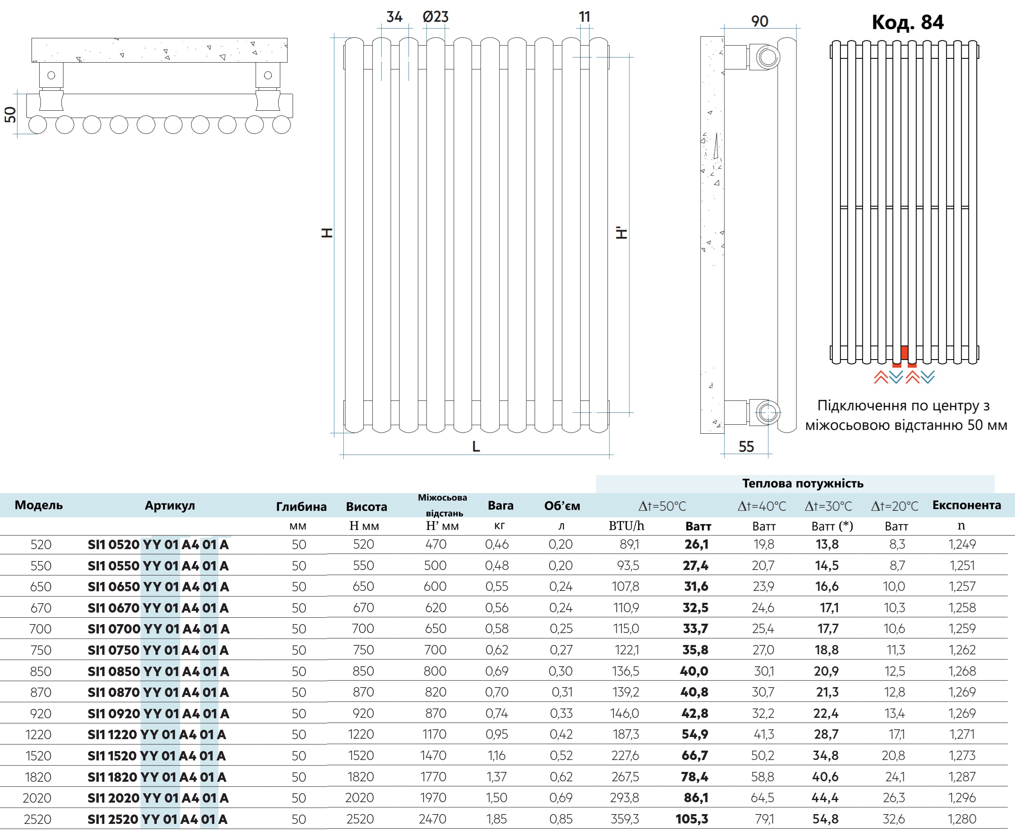Click article 'SI1 0520 YY 01 A4 01 A'
Viewport: 1015px width, 832px height.
click(158, 545)
